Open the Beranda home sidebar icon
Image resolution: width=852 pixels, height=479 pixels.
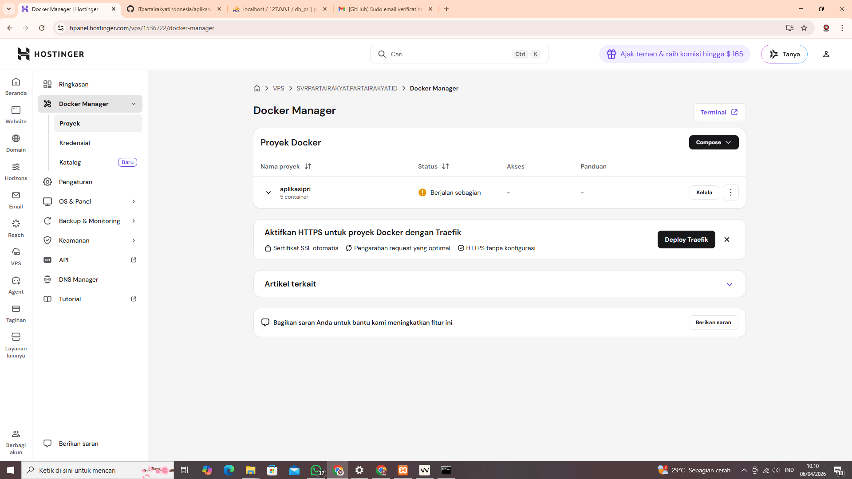(x=16, y=86)
